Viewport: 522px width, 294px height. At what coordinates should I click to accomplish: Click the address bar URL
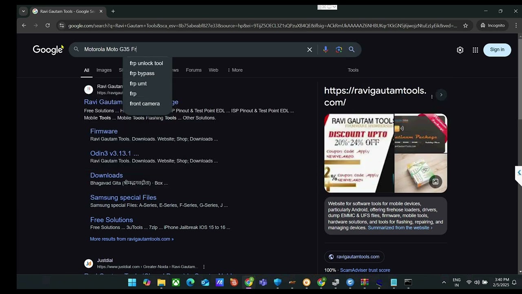pyautogui.click(x=263, y=25)
